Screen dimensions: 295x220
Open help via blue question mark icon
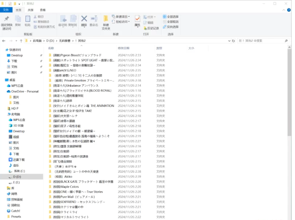pyautogui.click(x=289, y=10)
